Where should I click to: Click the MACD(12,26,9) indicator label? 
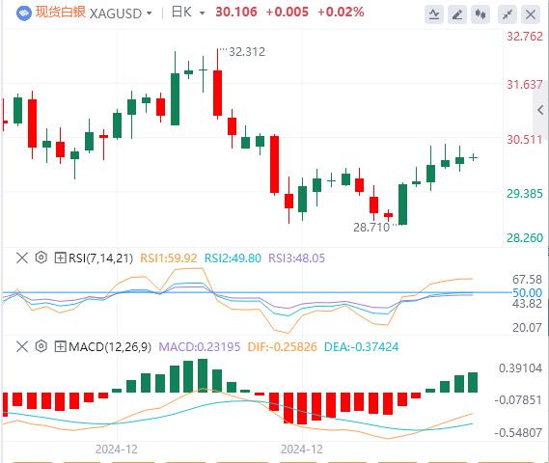click(x=110, y=347)
